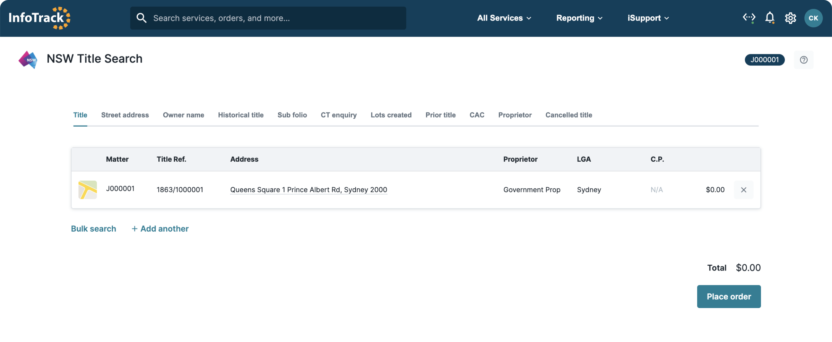Viewport: 832px width, 342px height.
Task: Click the NSW Title Search heading
Action: click(x=95, y=59)
